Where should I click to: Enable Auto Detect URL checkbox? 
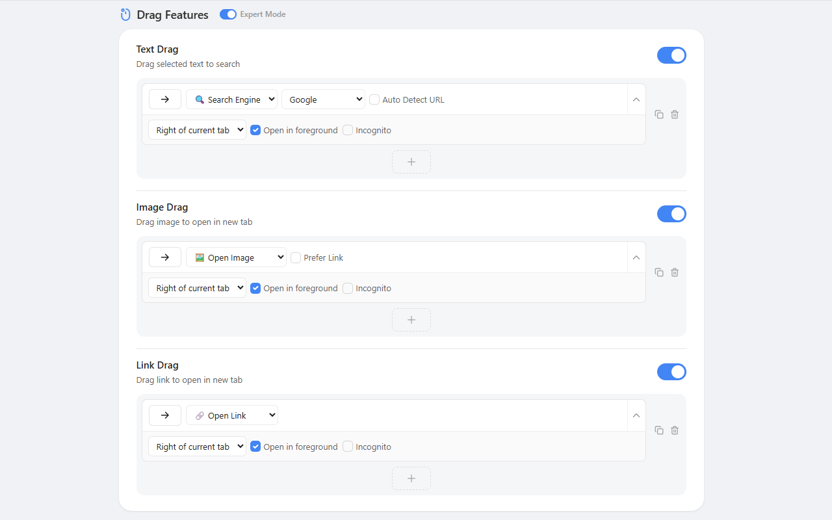point(374,99)
